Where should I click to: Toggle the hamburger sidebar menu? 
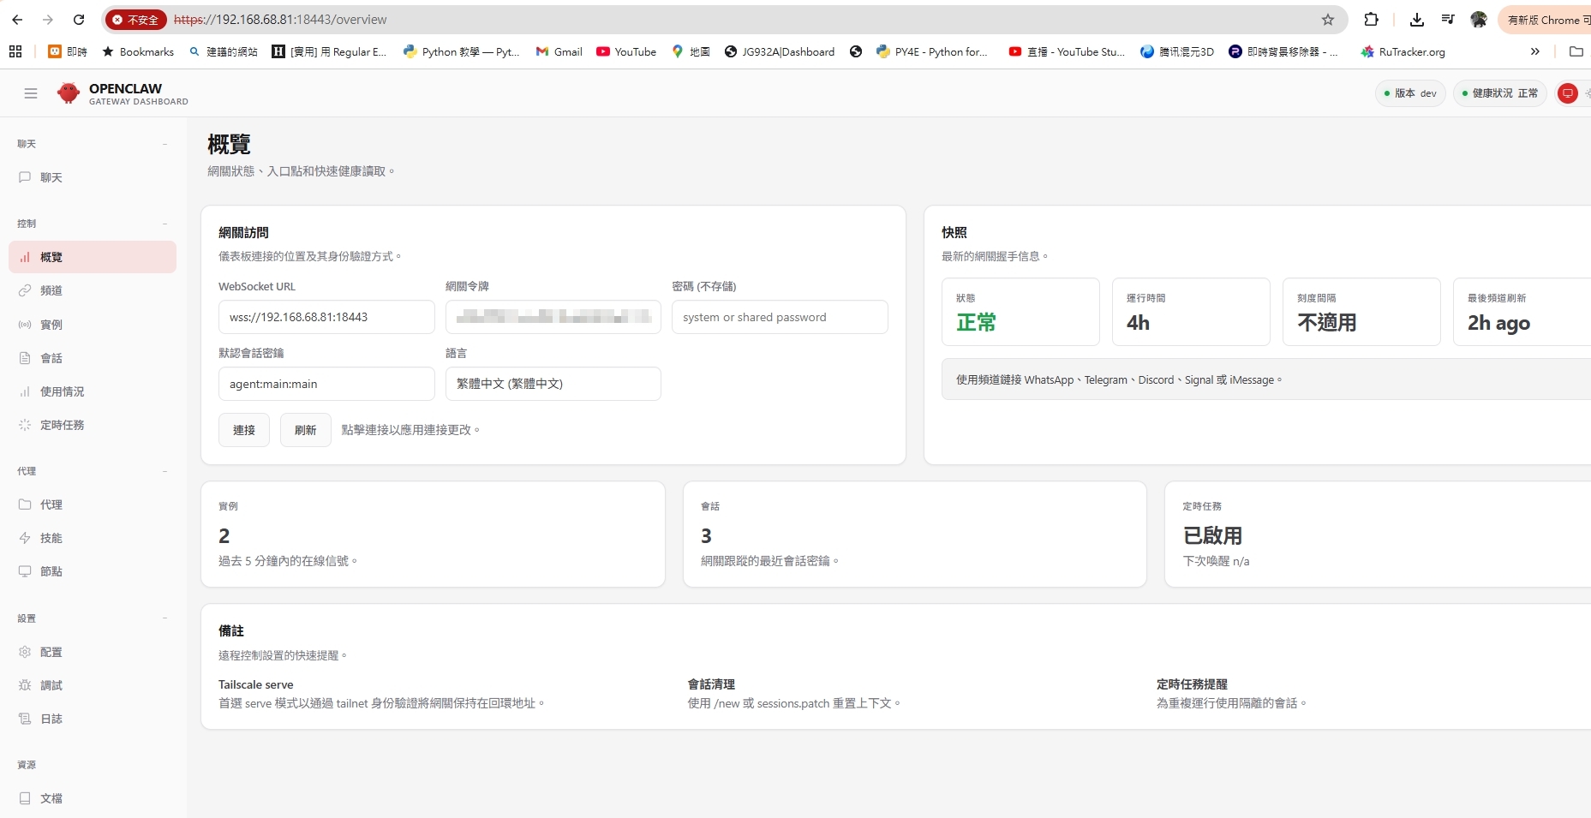pyautogui.click(x=31, y=93)
